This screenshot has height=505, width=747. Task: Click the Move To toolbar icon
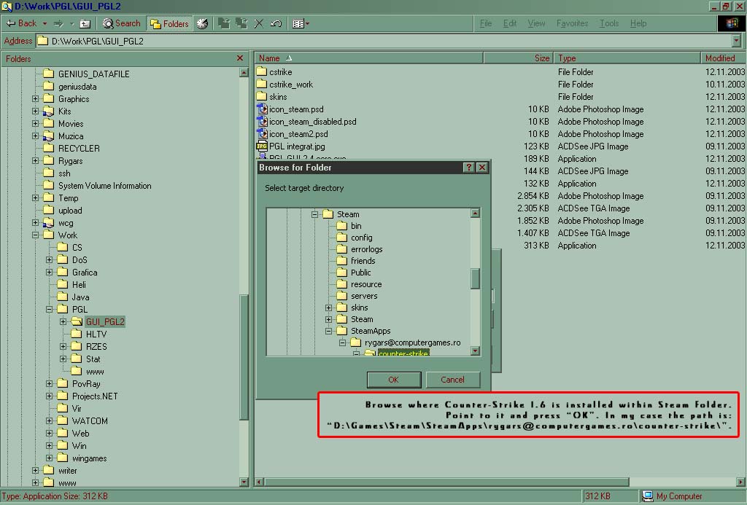[x=224, y=23]
